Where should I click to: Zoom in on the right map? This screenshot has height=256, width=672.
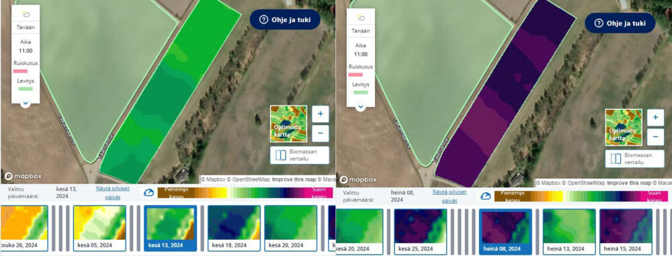tap(655, 118)
